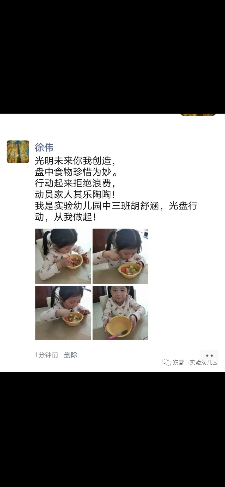225x487 pixels.
Task: View top-right photo of girl with spoon
Action: tap(120, 256)
